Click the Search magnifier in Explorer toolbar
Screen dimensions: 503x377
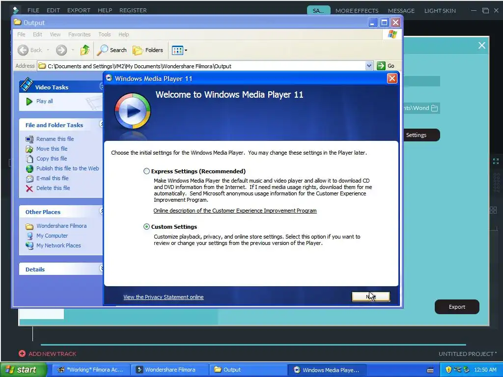[x=103, y=50]
